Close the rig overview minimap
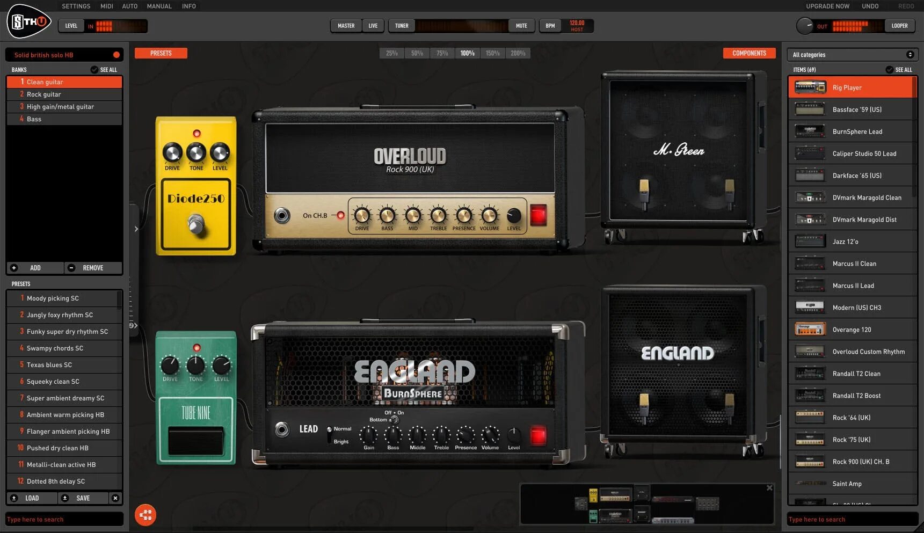This screenshot has width=924, height=533. click(x=769, y=488)
